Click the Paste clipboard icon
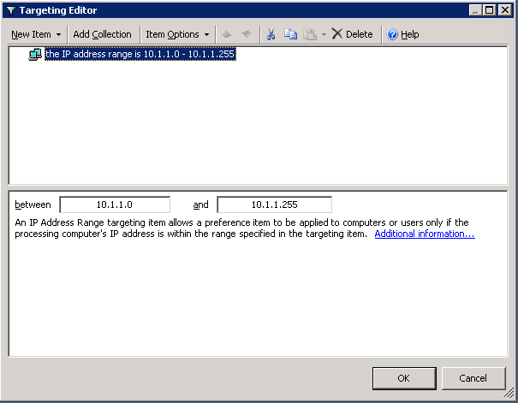The image size is (518, 403). 310,34
